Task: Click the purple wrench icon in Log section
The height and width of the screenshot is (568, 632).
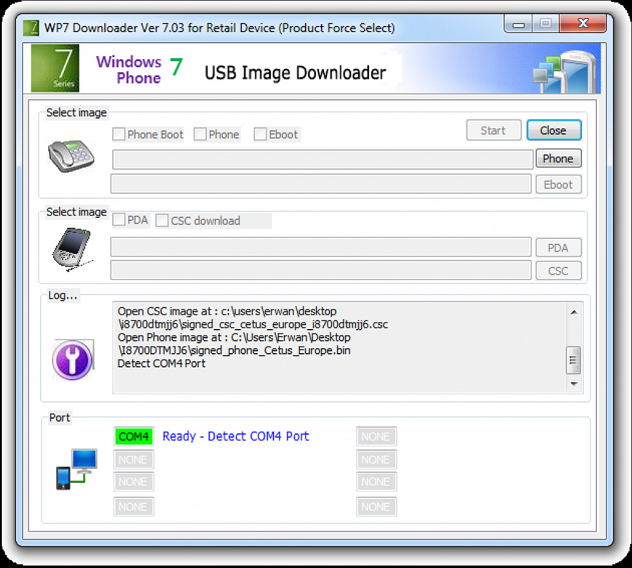Action: coord(73,359)
